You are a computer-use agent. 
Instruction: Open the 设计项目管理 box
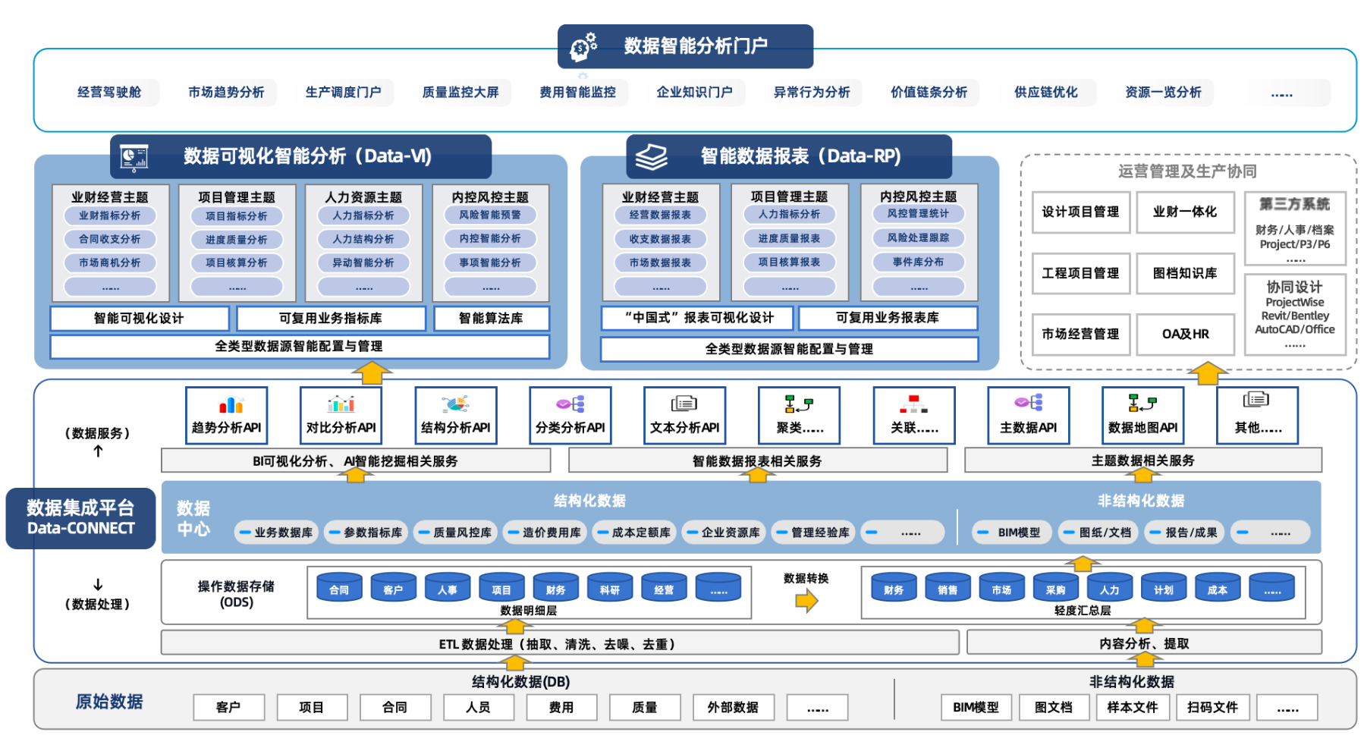(x=1080, y=212)
